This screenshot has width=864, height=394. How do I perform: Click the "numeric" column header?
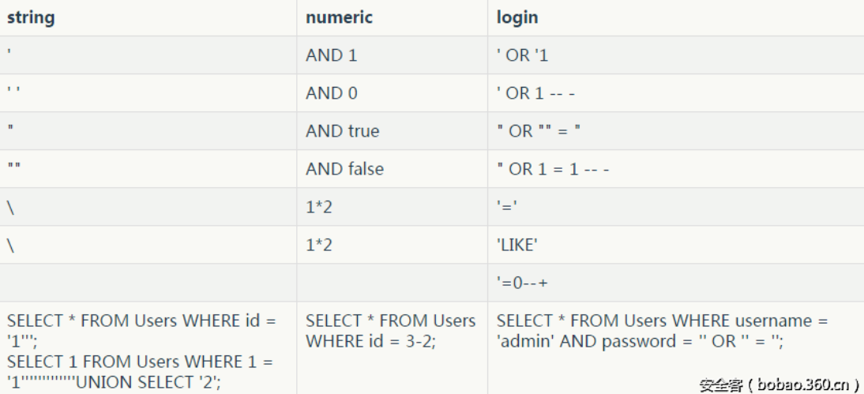(x=339, y=17)
